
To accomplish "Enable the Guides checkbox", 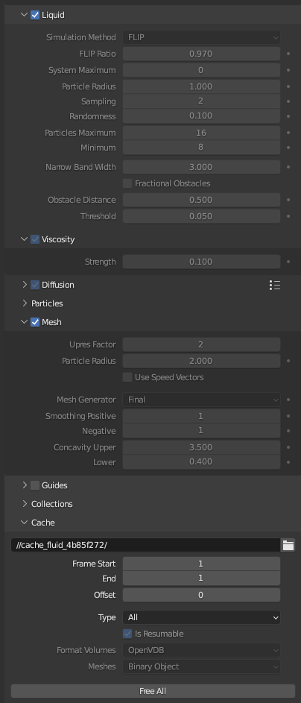I will pyautogui.click(x=35, y=485).
